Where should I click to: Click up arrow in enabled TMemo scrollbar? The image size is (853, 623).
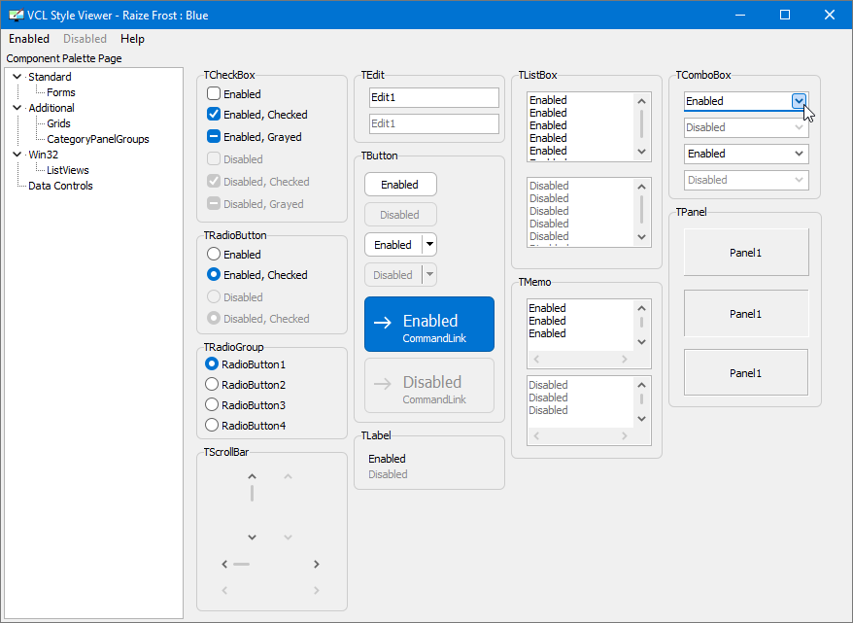click(641, 308)
